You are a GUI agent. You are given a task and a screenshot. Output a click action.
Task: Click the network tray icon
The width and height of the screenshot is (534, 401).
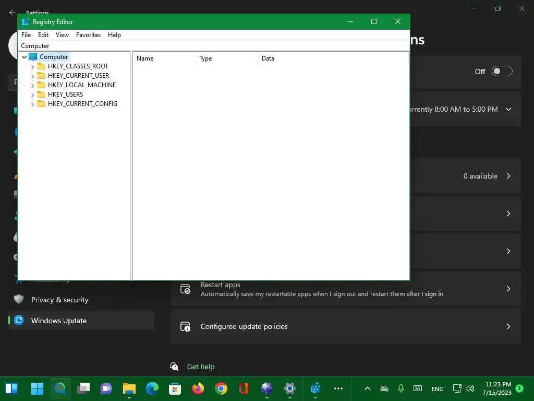[x=457, y=388]
